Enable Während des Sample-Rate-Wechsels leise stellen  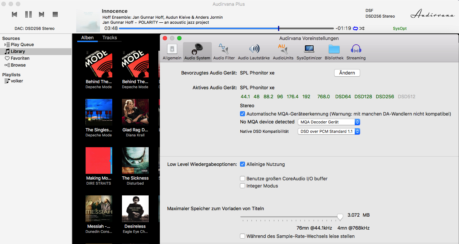click(x=242, y=236)
